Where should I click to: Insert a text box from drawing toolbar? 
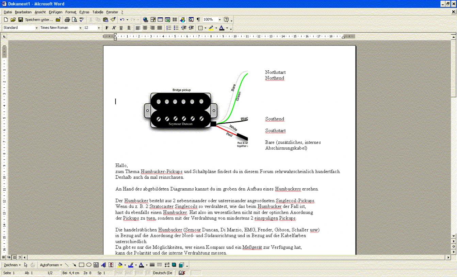coord(96,265)
